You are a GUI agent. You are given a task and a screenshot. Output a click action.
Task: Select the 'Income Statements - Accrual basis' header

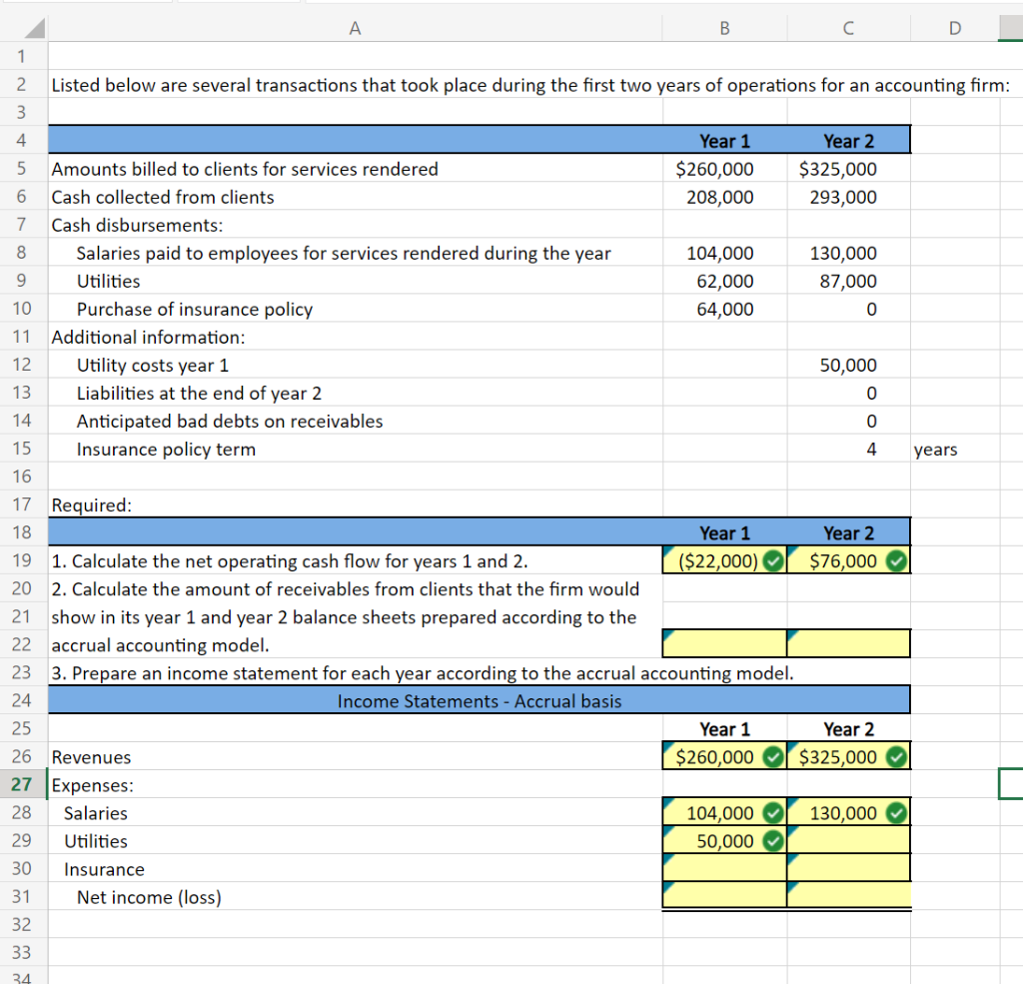(x=480, y=701)
